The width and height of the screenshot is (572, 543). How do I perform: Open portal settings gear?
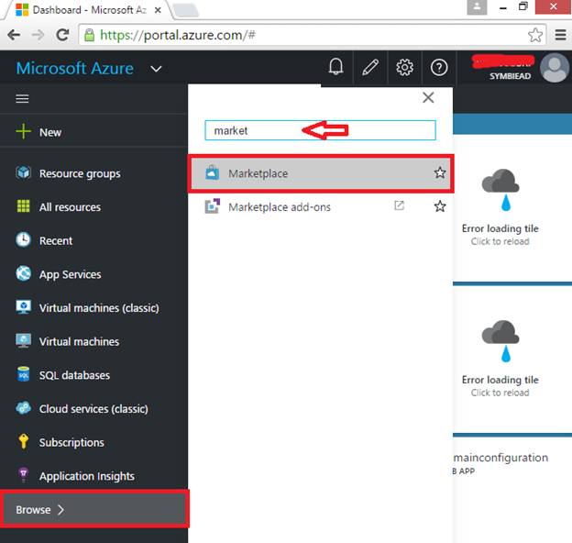tap(404, 67)
